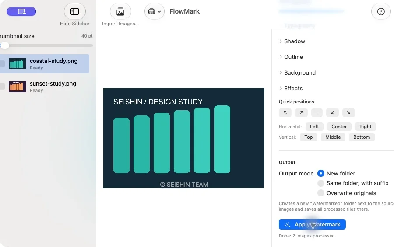Click the coastal-study.png thumbnail

[18, 64]
